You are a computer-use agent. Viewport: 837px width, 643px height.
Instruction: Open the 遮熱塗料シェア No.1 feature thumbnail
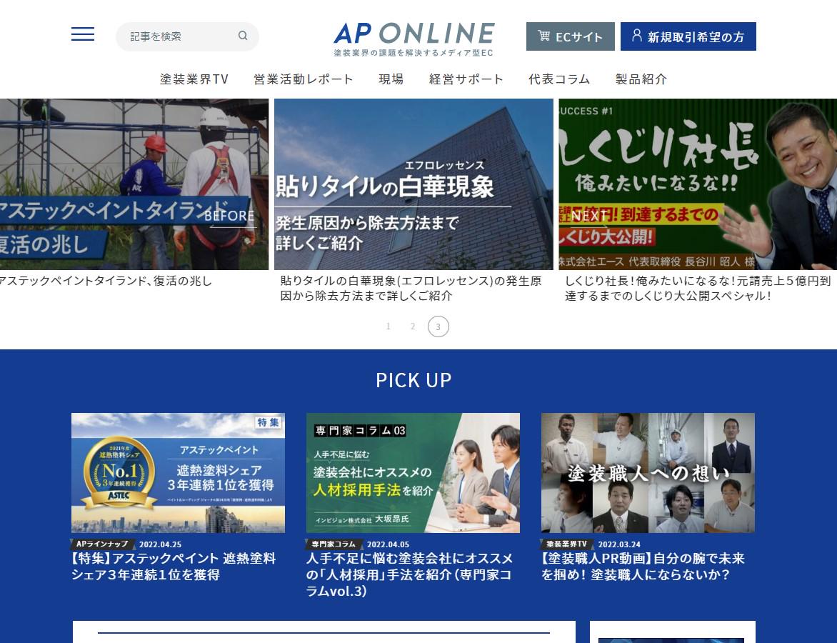pyautogui.click(x=178, y=472)
